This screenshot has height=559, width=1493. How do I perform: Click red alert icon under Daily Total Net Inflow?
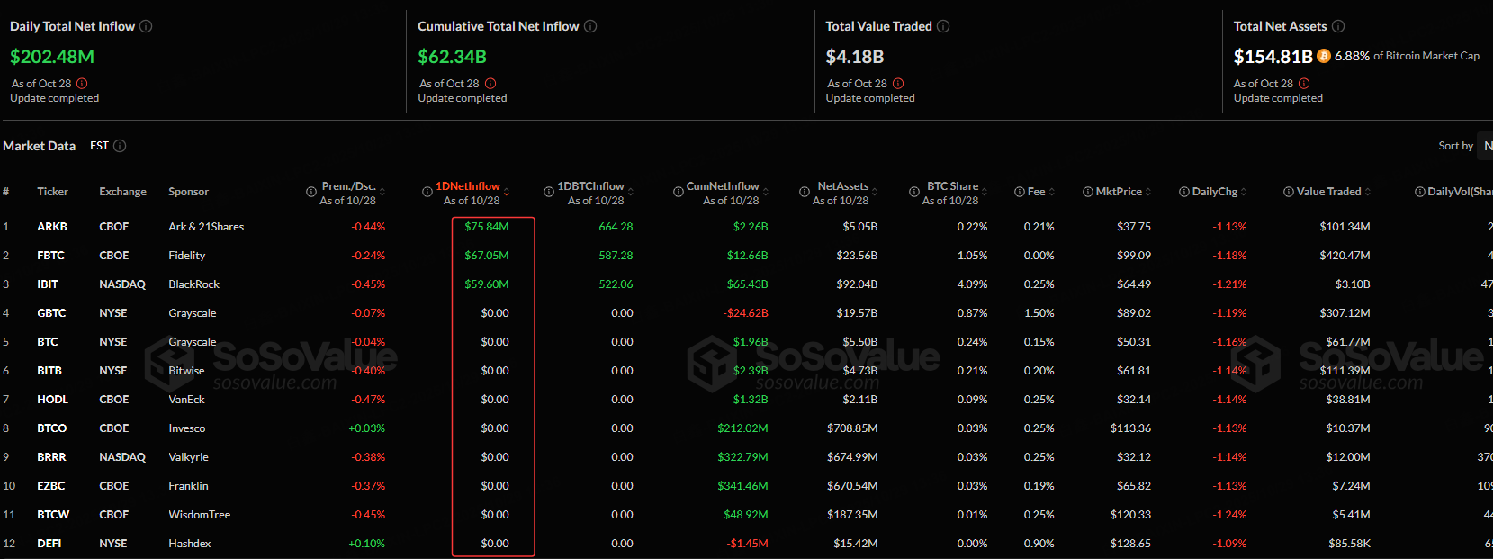(x=83, y=84)
